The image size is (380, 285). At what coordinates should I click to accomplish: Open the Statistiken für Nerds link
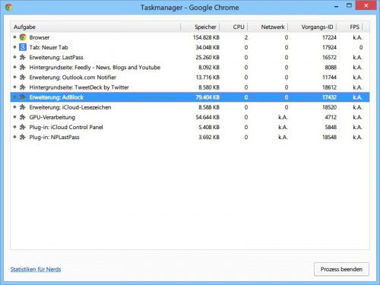(x=36, y=269)
